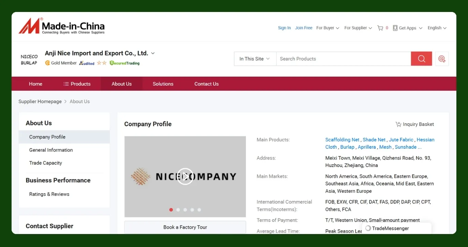Click the Made-in-China logo
468x247 pixels.
click(62, 26)
